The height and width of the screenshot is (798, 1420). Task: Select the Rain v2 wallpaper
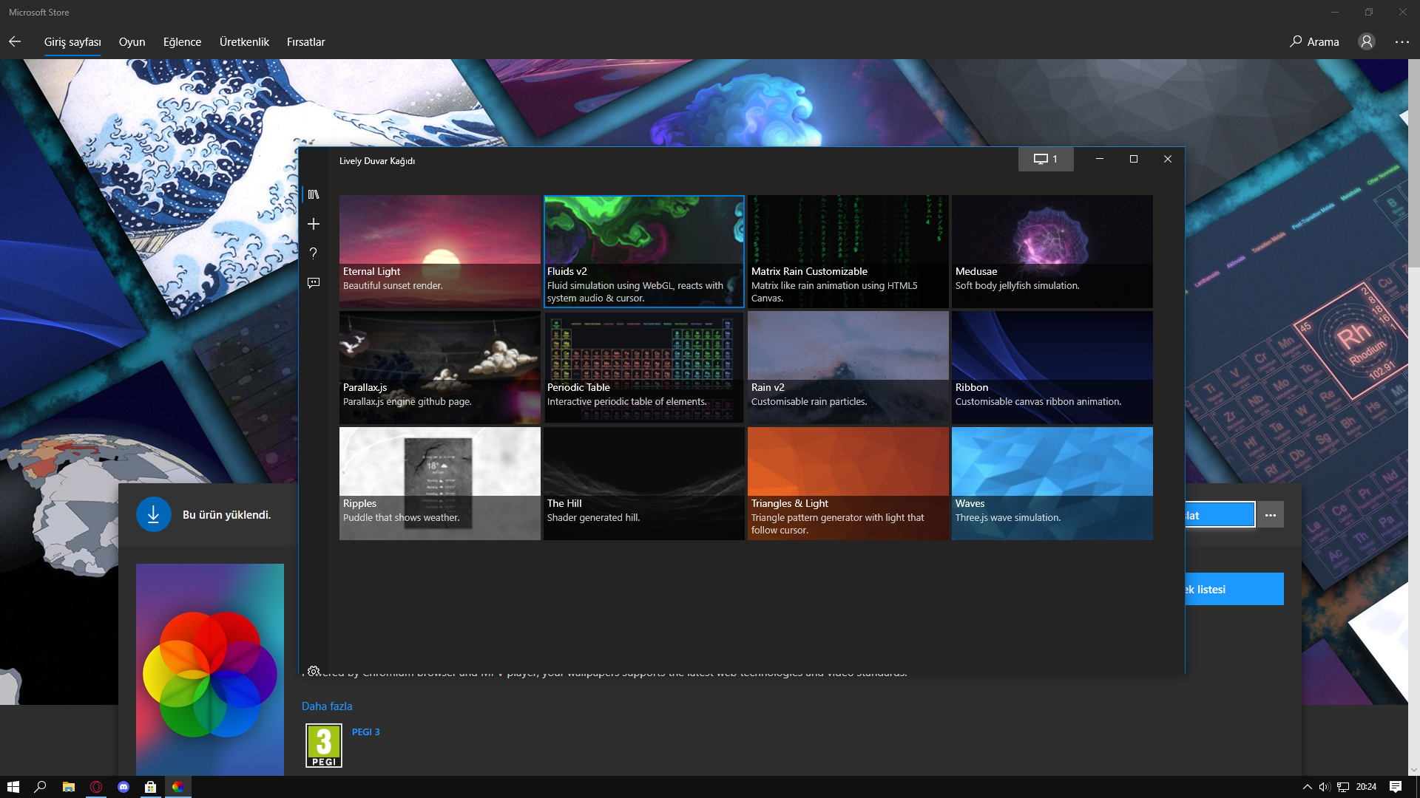(x=848, y=367)
